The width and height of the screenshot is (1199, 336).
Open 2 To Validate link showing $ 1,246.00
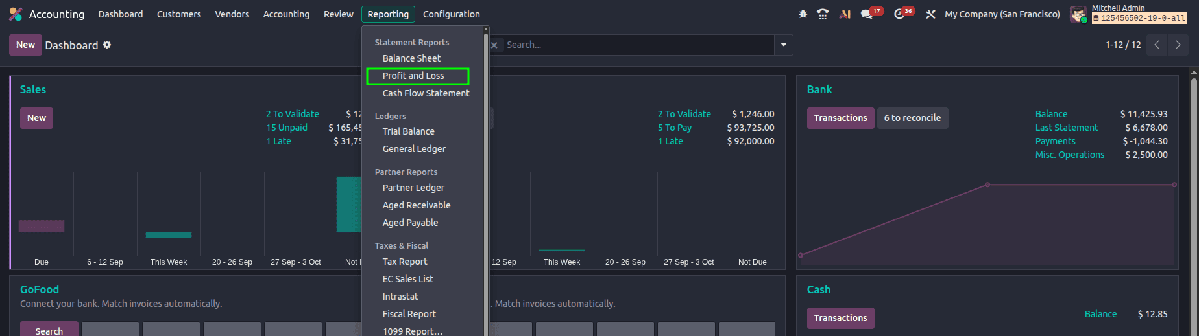coord(684,114)
